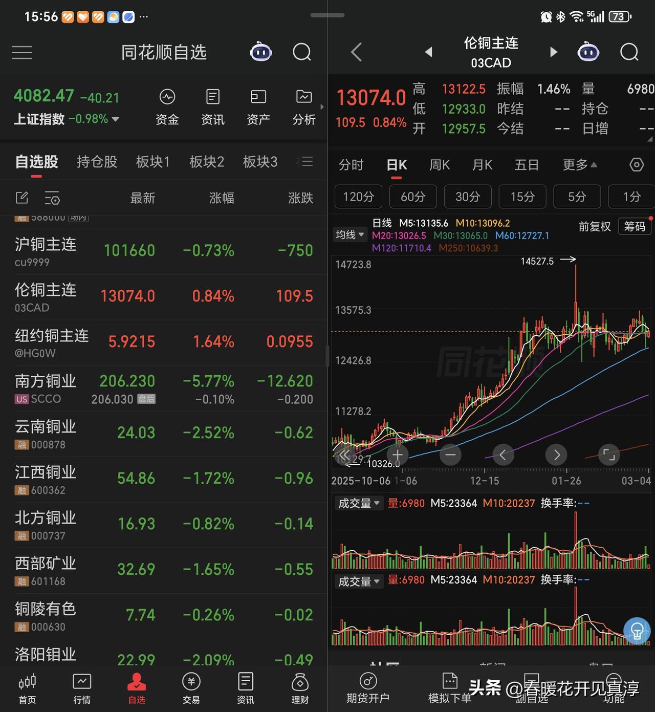Open the 南方铜业 SCCO row
The height and width of the screenshot is (712, 655).
(163, 389)
